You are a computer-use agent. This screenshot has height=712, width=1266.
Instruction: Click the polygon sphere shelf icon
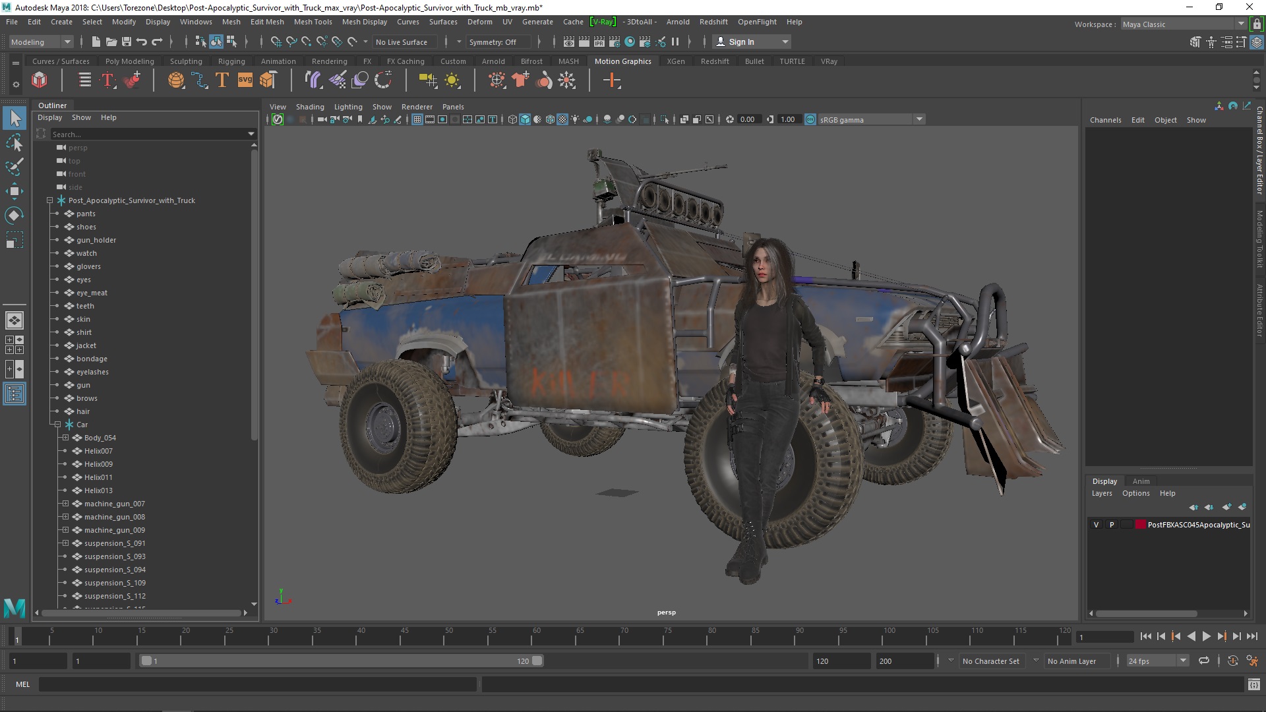click(x=176, y=80)
